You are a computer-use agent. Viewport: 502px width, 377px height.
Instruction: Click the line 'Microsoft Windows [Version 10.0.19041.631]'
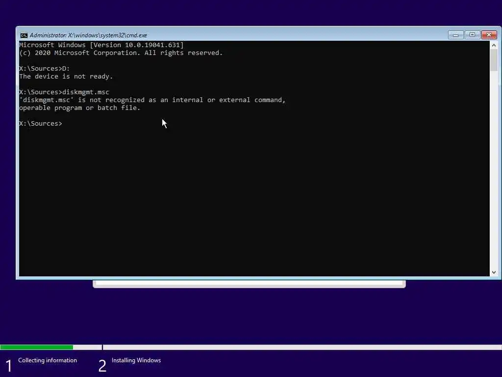coord(101,45)
